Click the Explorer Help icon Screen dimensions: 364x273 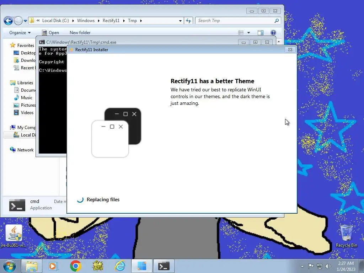point(273,33)
